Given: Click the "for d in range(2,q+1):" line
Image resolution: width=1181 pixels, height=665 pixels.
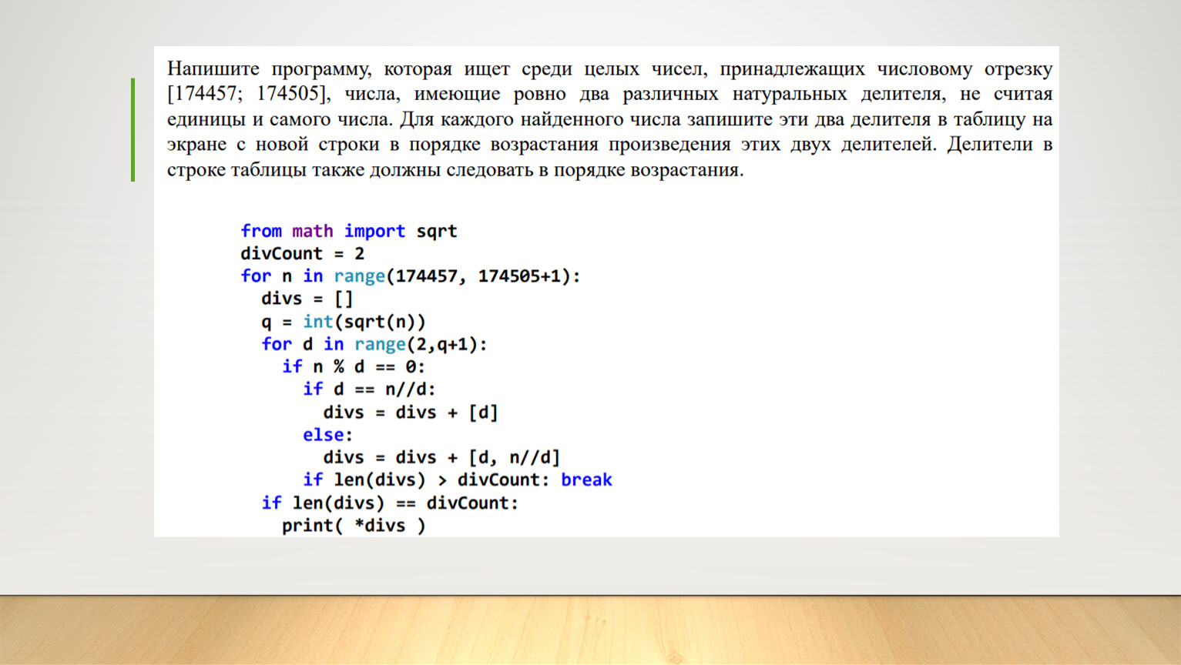Looking at the screenshot, I should pyautogui.click(x=374, y=344).
